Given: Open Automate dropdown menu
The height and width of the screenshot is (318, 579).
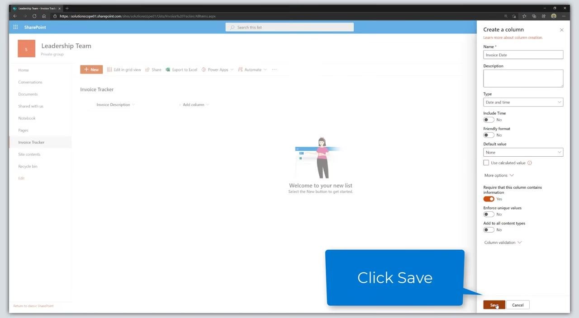Looking at the screenshot, I should 252,70.
